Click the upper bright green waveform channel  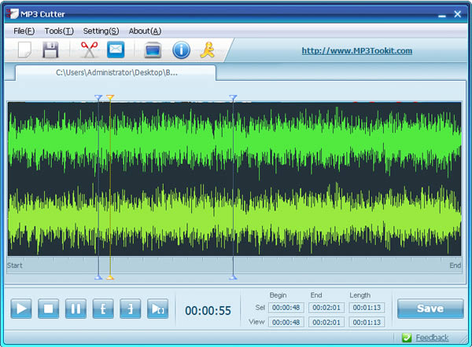pyautogui.click(x=234, y=141)
